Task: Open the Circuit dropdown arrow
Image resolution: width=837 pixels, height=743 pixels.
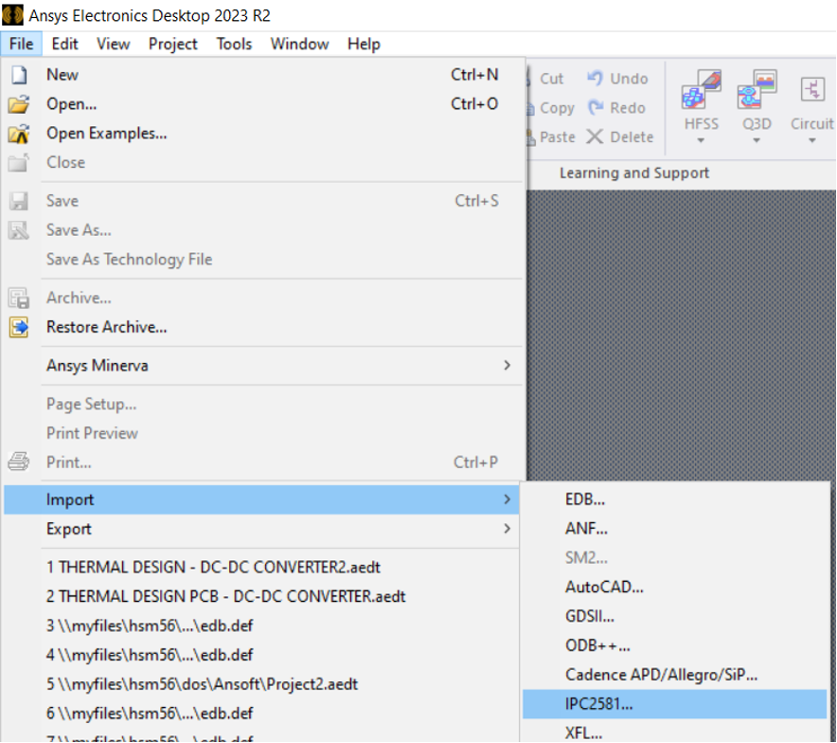Action: (x=811, y=141)
